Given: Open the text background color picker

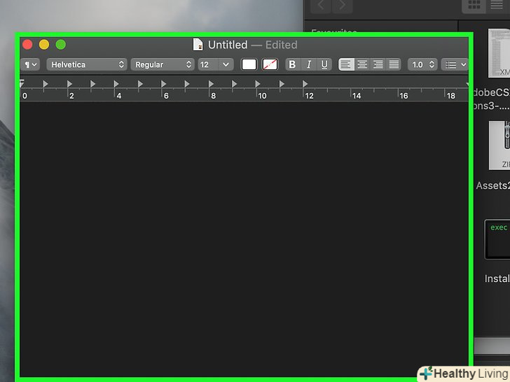Looking at the screenshot, I should (270, 64).
